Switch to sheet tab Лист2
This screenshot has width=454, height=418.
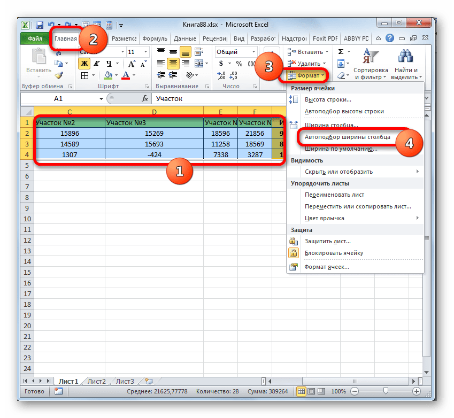[96, 381]
